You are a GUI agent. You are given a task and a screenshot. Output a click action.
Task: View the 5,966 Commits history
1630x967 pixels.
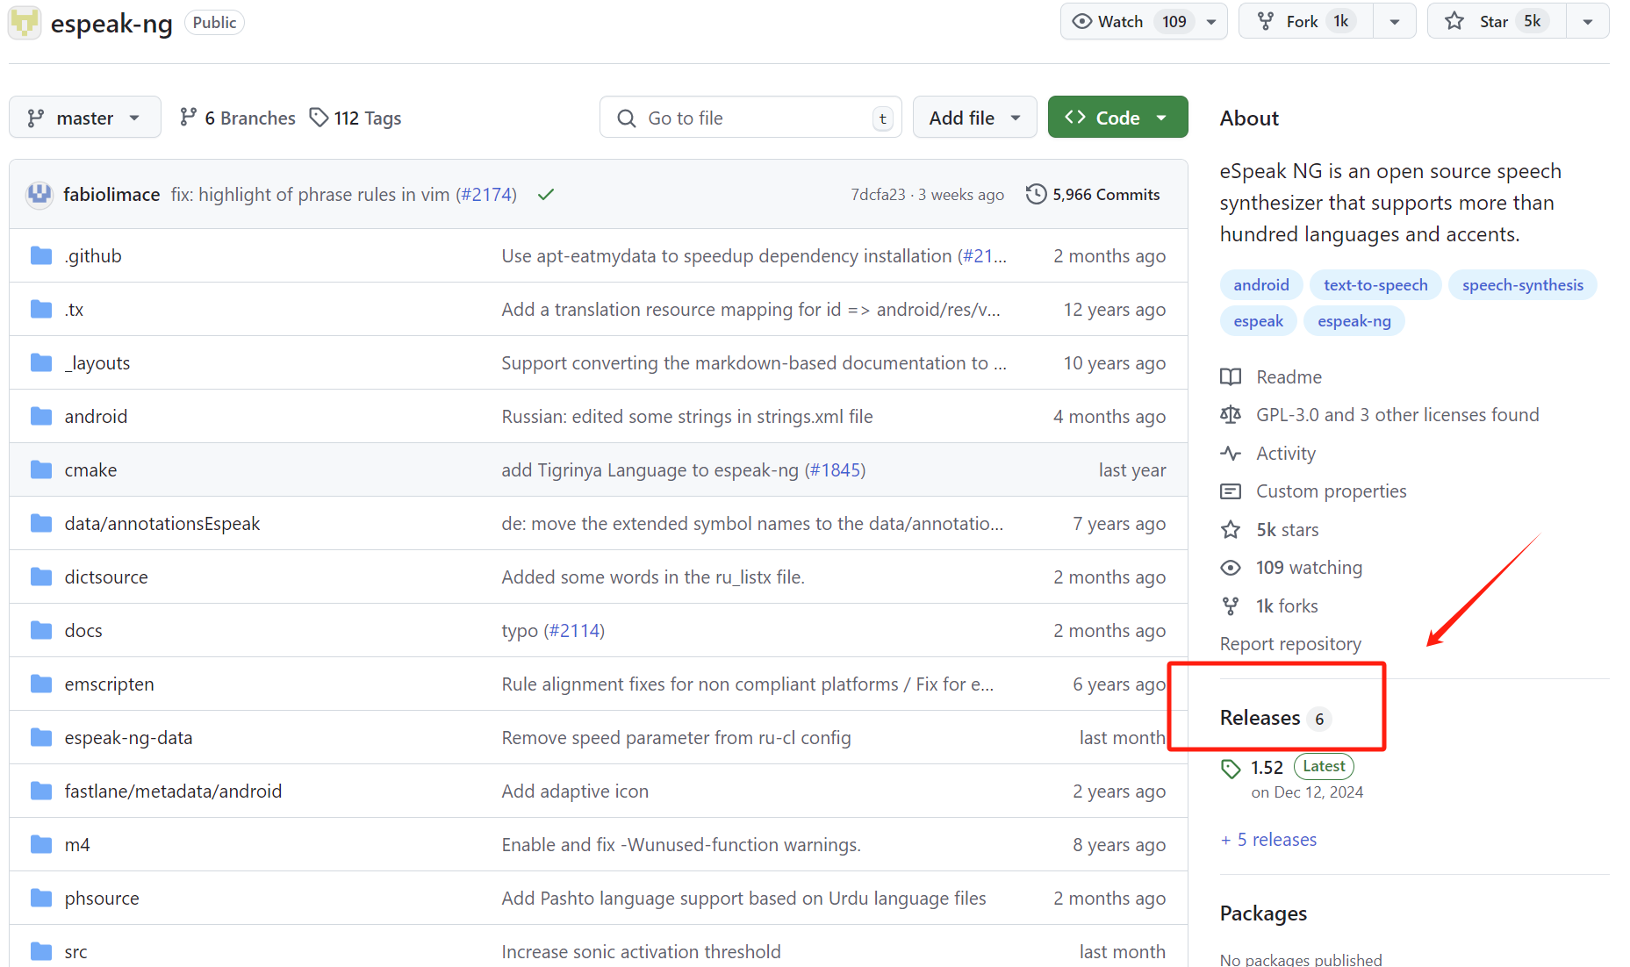coord(1093,194)
